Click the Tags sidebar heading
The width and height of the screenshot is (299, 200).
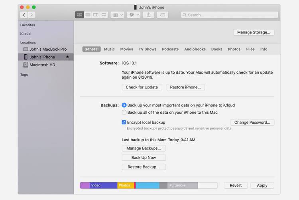pos(24,75)
